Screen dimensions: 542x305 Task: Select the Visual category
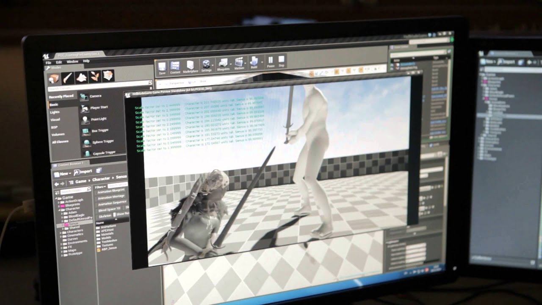pos(55,120)
